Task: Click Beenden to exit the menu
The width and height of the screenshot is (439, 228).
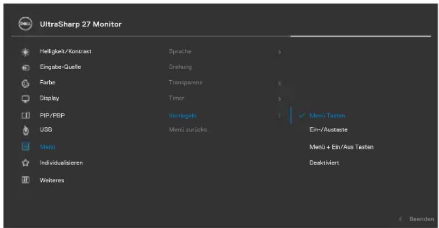Action: (x=422, y=219)
